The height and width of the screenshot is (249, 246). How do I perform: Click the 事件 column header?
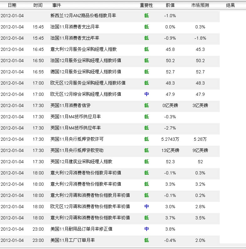[57, 5]
